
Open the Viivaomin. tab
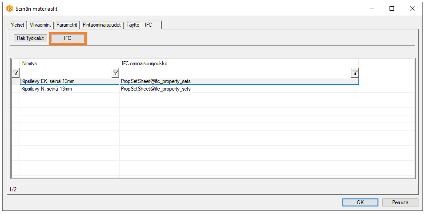click(x=41, y=25)
